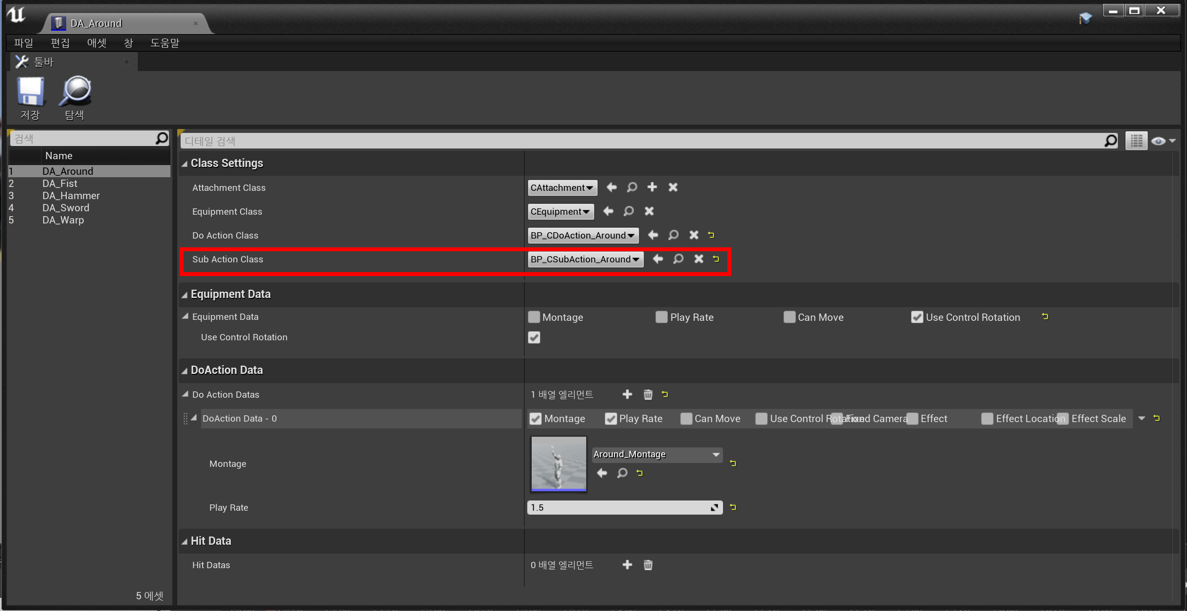Browse to Do Action Class asset
Screen dimensions: 1187x611
[x=673, y=235]
